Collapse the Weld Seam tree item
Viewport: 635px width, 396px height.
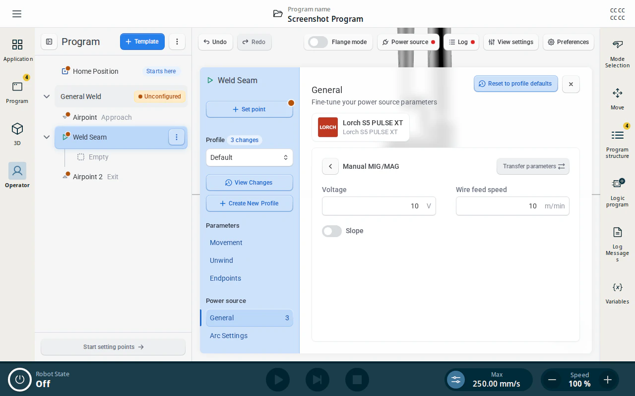[x=47, y=137]
